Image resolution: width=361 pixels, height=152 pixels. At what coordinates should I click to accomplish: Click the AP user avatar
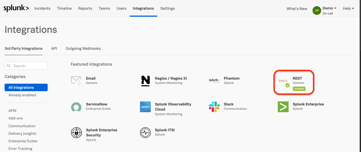[x=317, y=10]
